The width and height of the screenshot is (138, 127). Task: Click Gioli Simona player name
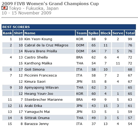[35, 70]
